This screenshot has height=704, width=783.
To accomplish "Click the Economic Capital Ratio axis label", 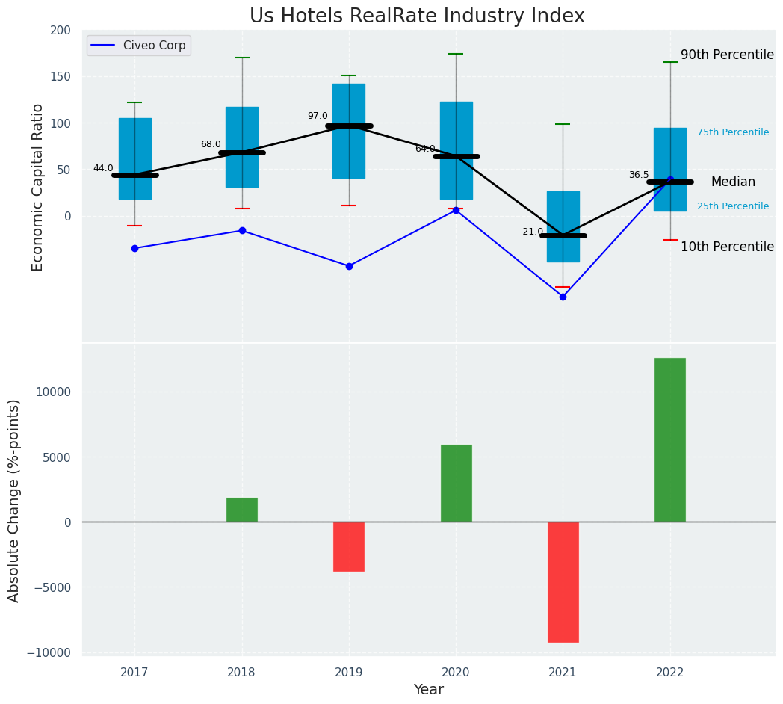I will (37, 186).
